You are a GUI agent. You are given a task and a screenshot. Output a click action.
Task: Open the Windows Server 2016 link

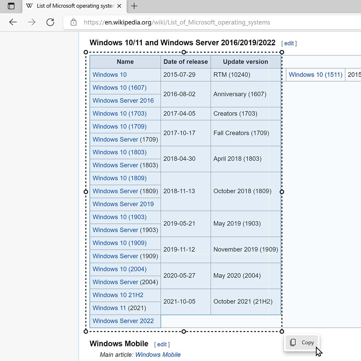[x=123, y=100]
